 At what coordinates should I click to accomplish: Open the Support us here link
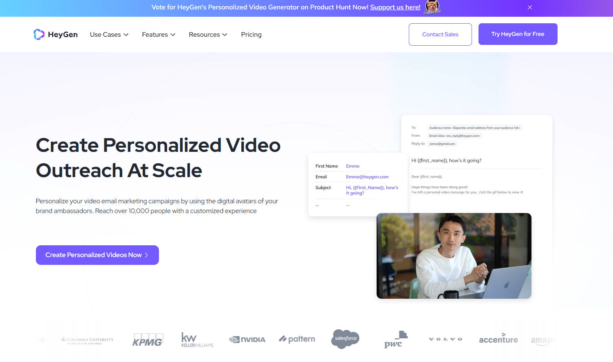(x=395, y=7)
